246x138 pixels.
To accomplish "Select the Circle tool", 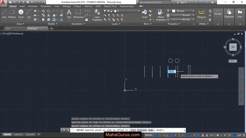I will [x=21, y=14].
